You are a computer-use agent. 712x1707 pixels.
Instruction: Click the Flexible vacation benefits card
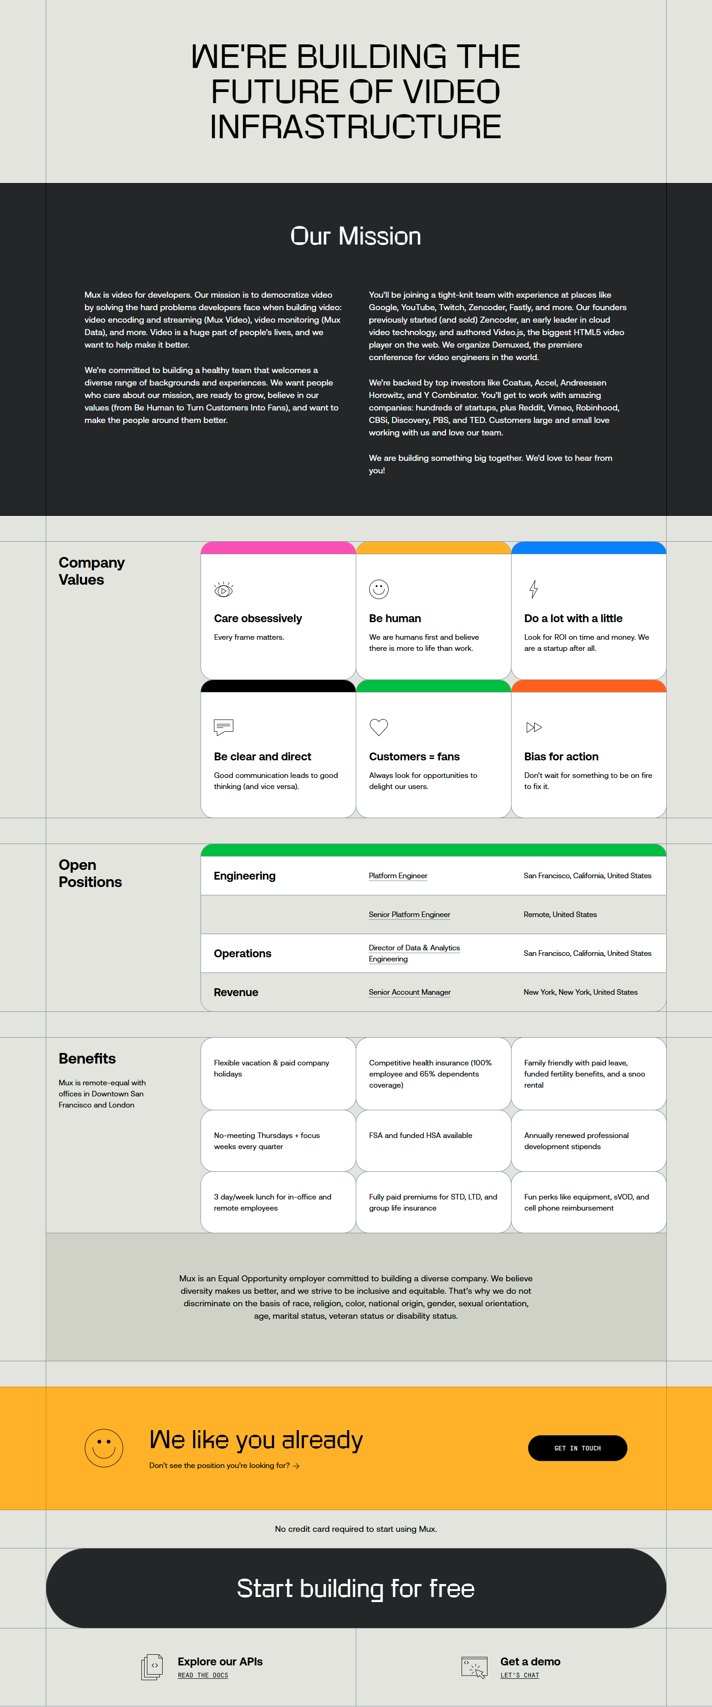click(x=278, y=1073)
